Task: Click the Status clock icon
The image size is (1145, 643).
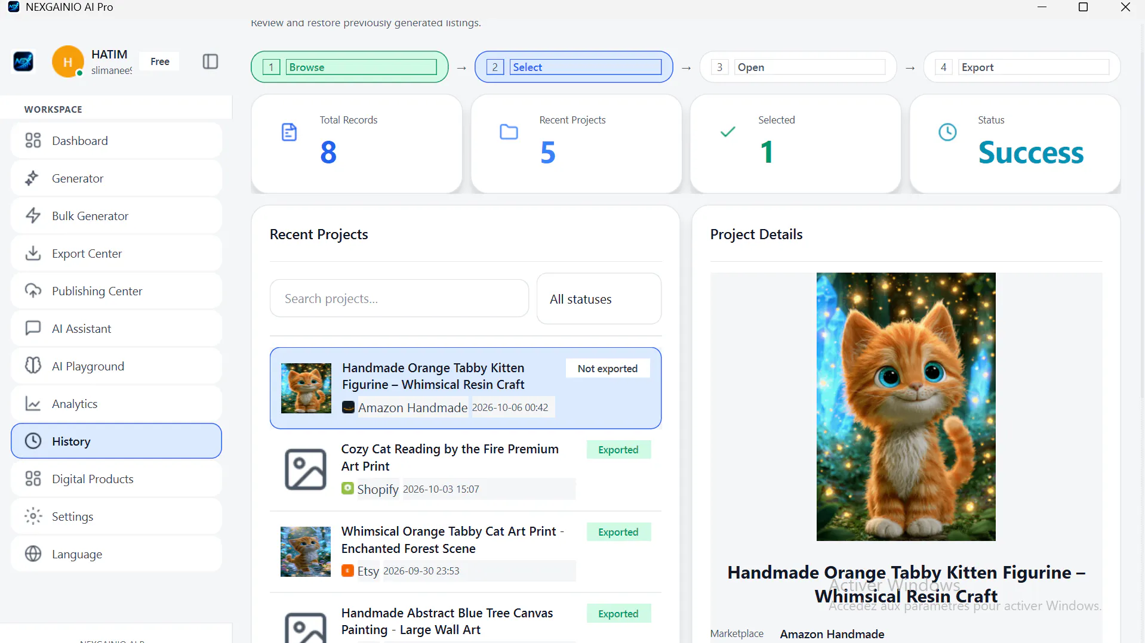Action: [x=947, y=132]
